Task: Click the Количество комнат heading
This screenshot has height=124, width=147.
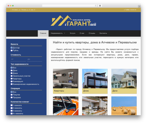Action: pos(20,102)
